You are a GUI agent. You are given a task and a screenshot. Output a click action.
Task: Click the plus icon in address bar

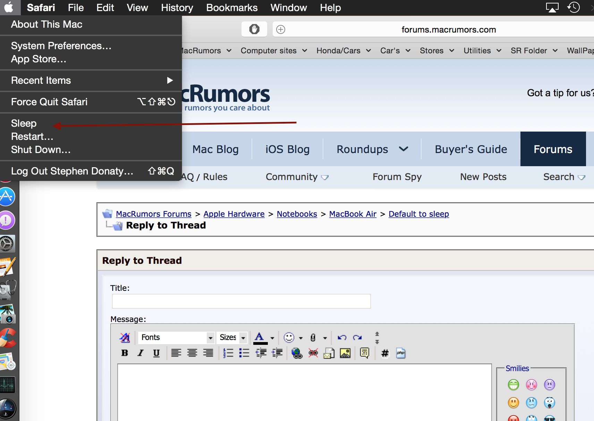(281, 29)
